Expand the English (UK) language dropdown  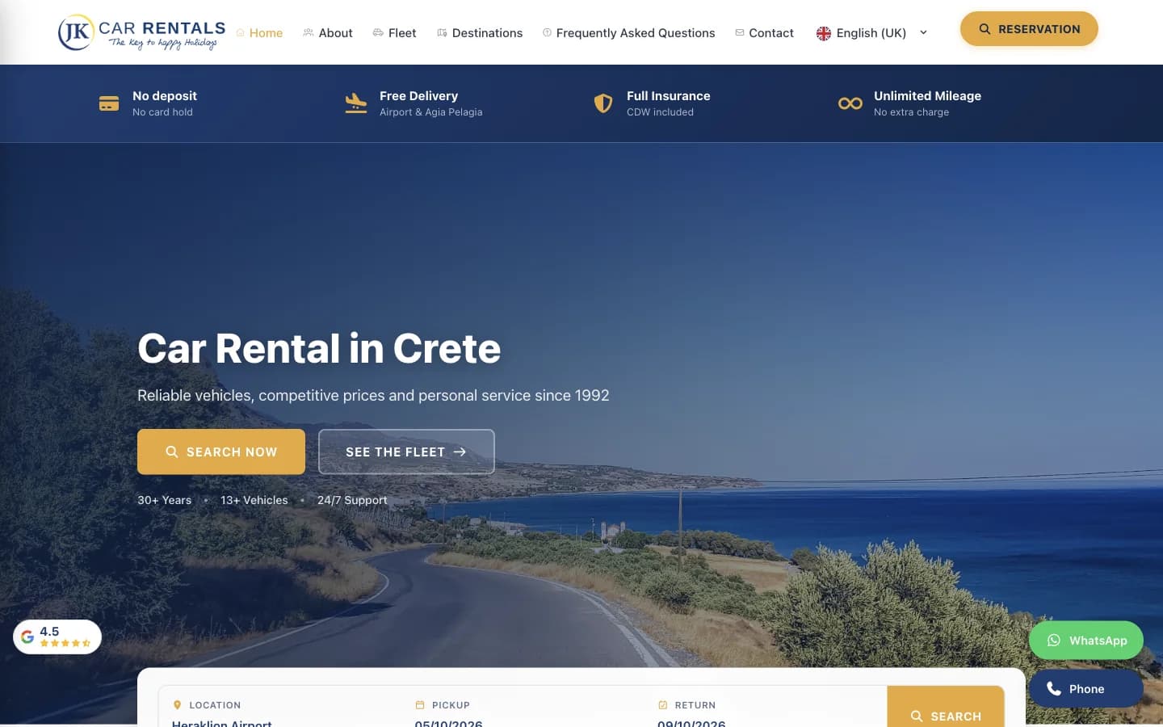(x=872, y=33)
